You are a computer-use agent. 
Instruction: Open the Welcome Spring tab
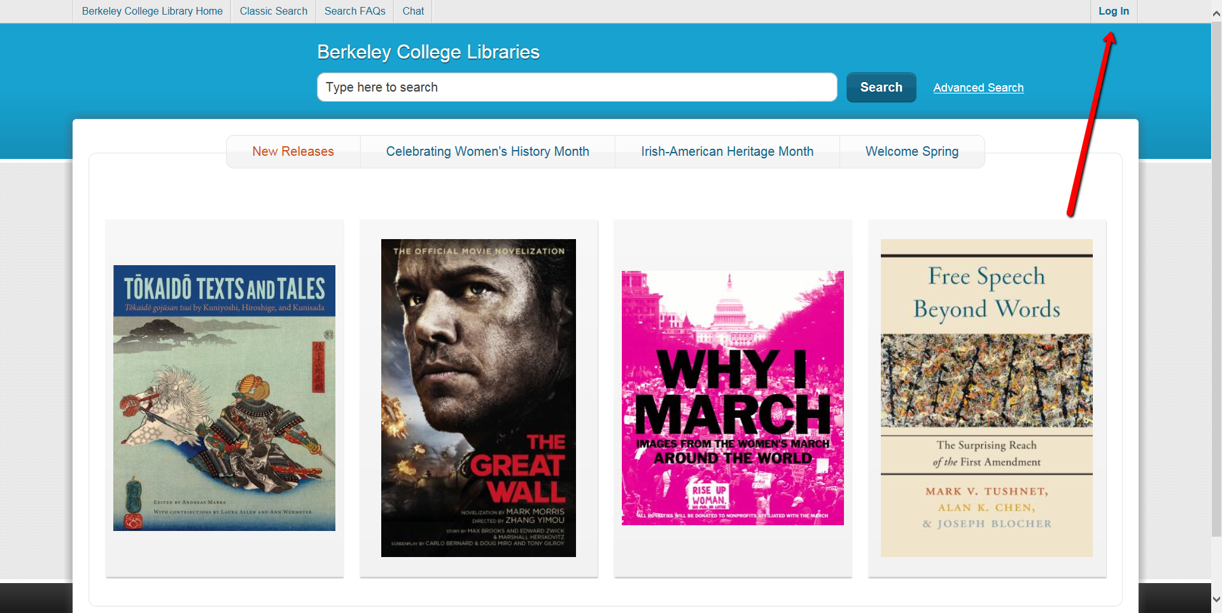tap(912, 151)
